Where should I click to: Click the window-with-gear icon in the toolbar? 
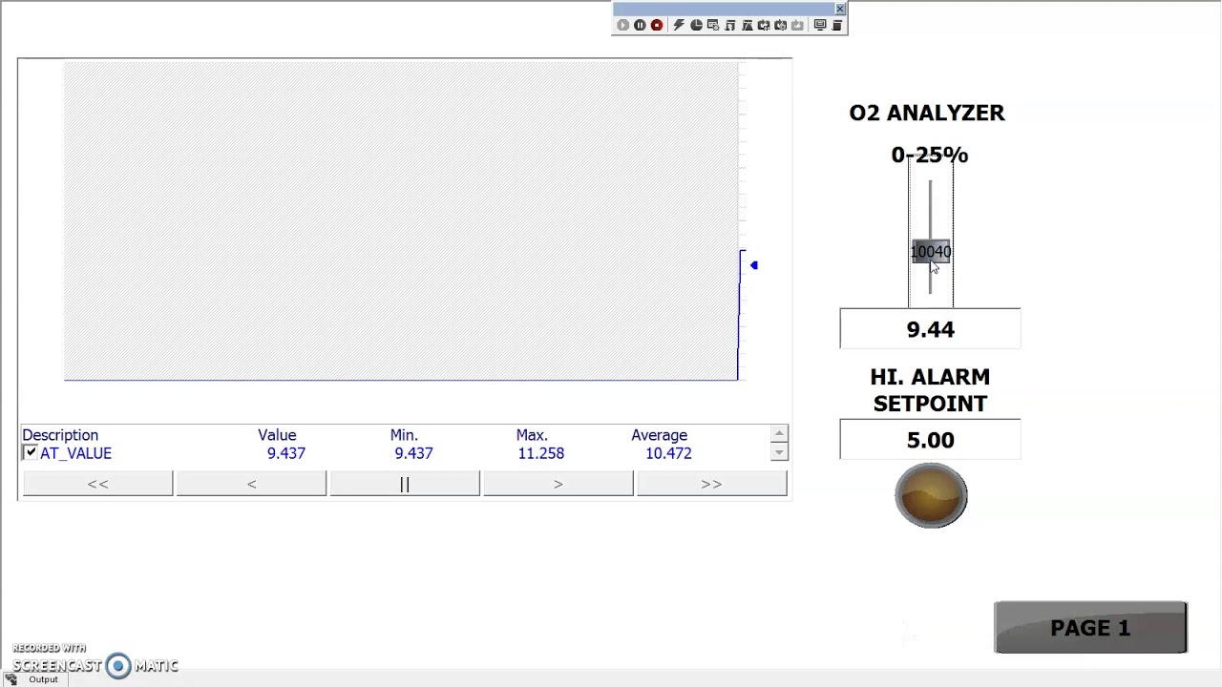tap(713, 25)
